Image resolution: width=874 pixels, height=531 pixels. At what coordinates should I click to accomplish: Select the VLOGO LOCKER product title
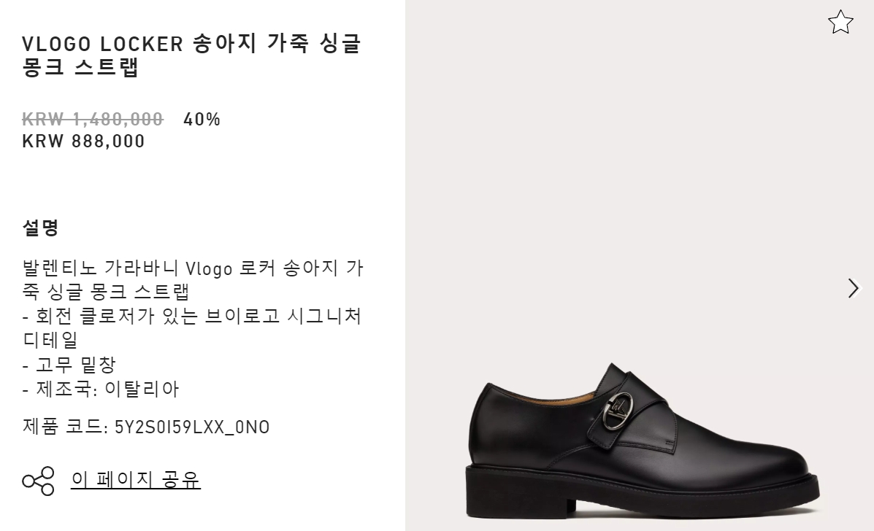[x=192, y=55]
